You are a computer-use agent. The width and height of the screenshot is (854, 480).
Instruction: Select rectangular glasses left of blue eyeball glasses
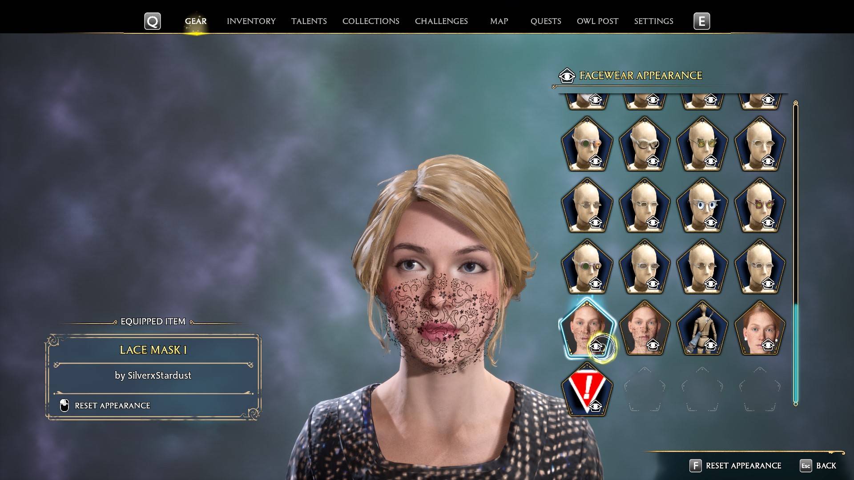pyautogui.click(x=645, y=205)
